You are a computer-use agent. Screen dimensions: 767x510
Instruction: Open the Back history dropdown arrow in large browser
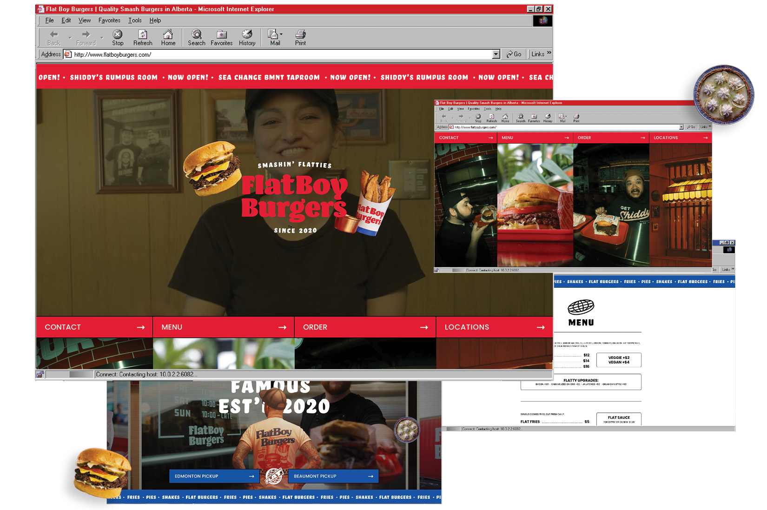pyautogui.click(x=70, y=37)
